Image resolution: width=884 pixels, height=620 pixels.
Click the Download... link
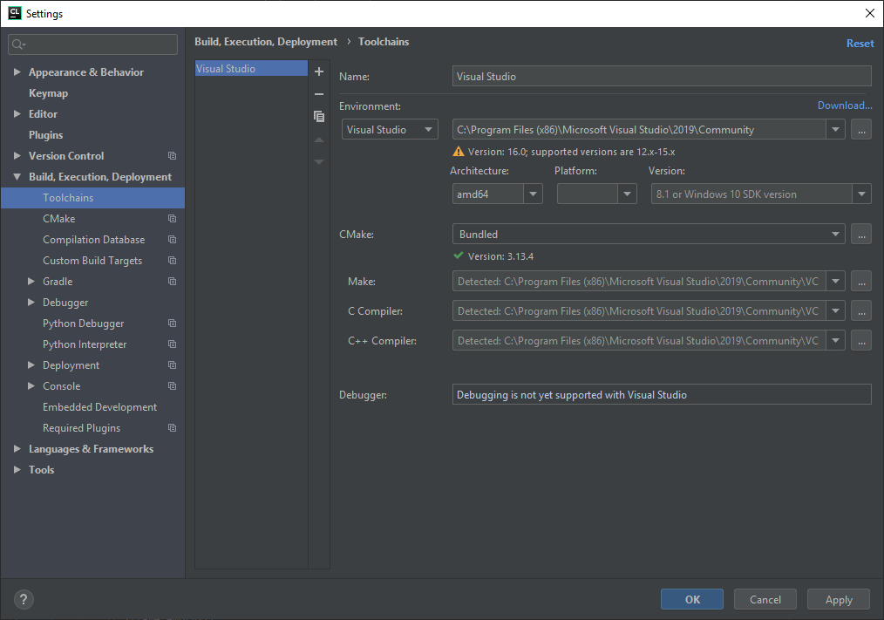[845, 106]
